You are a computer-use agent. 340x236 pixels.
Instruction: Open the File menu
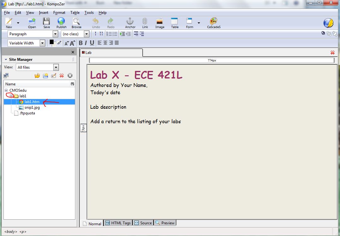(7, 13)
